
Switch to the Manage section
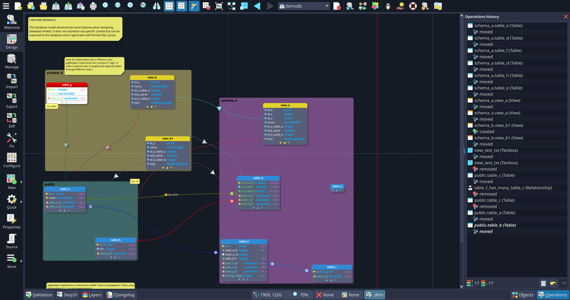point(12,61)
